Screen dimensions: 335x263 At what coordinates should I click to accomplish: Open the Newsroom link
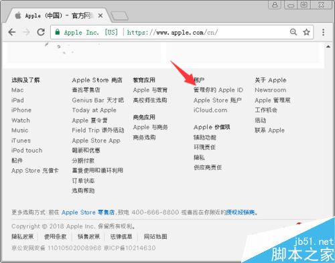[270, 90]
